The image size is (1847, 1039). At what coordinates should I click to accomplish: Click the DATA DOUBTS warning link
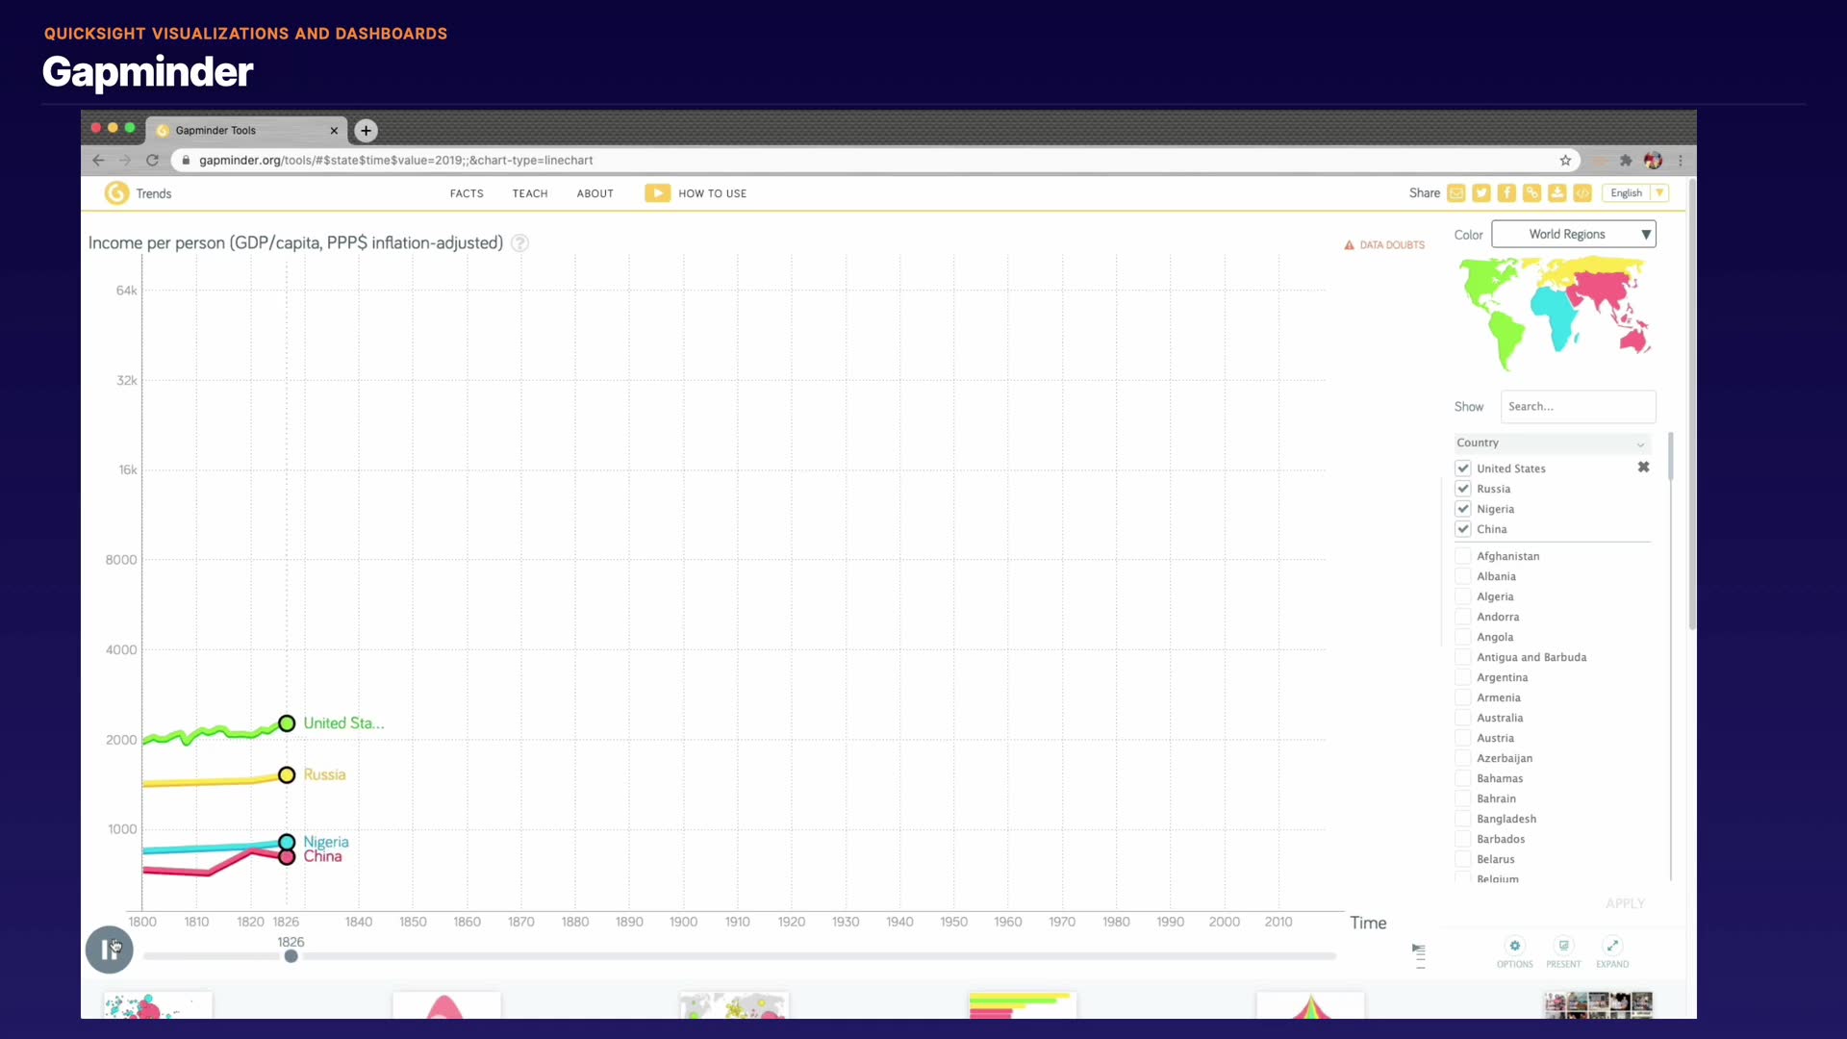1384,245
